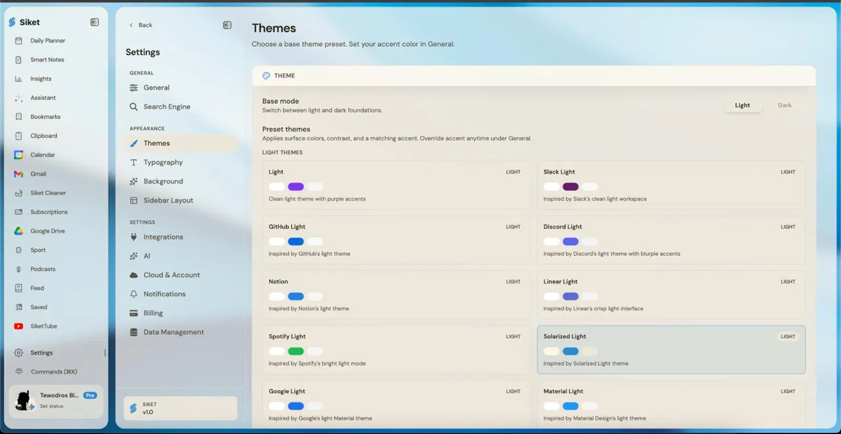
Task: Open General settings
Action: (x=180, y=88)
